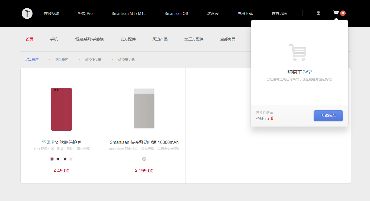This screenshot has height=201, width=370.
Task: Click the 您还没有选购任何商品 message
Action: [x=300, y=79]
